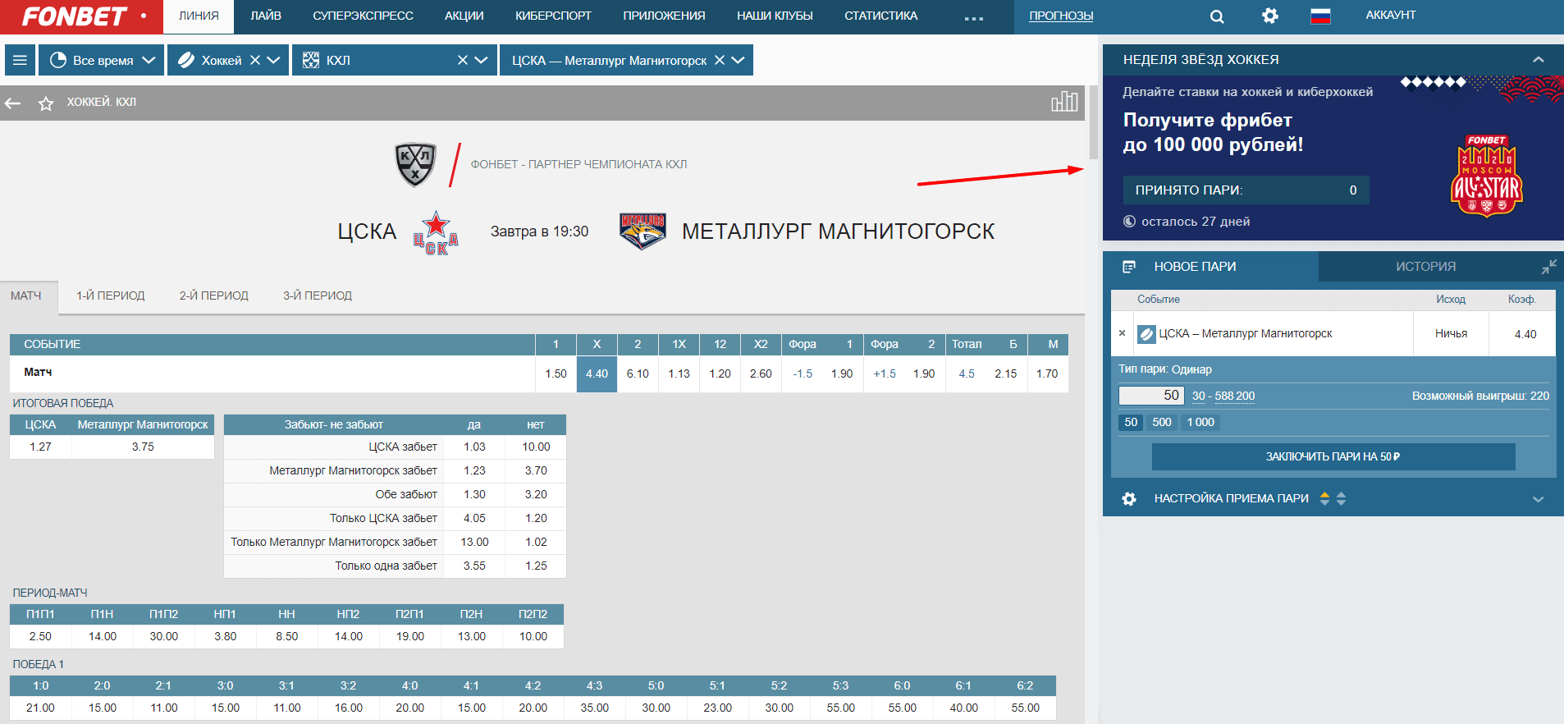Collapse the Неделя звёзд хоккея banner
The width and height of the screenshot is (1564, 724).
tap(1539, 60)
